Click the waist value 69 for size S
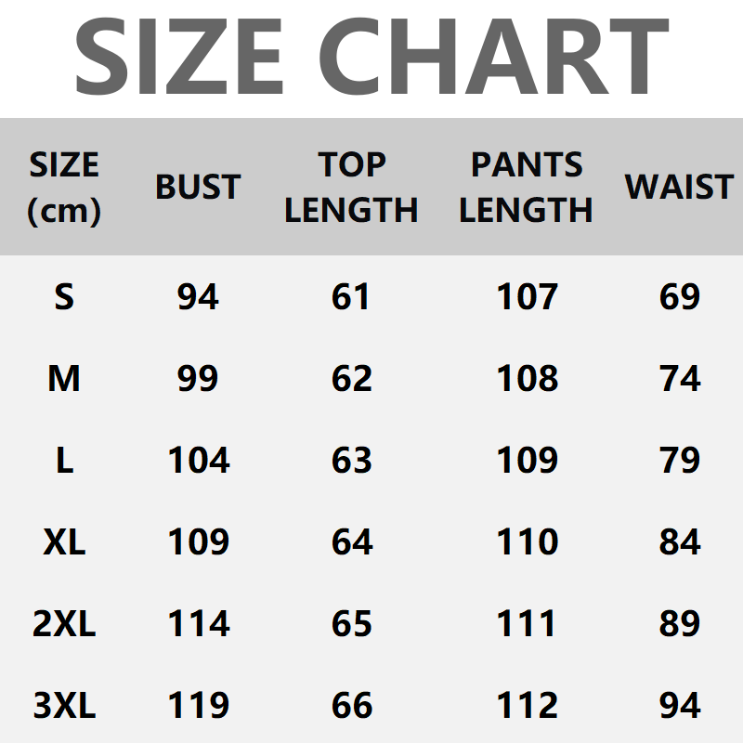The height and width of the screenshot is (743, 743). 679,297
